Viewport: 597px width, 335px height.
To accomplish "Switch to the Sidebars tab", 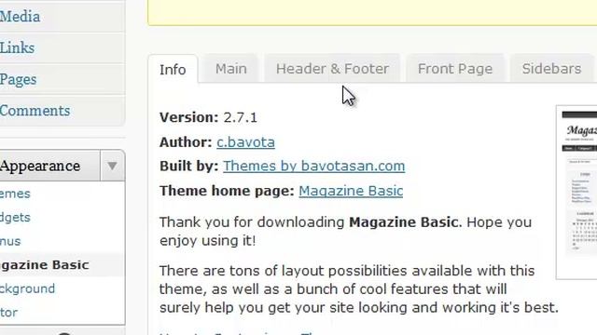I will point(551,69).
